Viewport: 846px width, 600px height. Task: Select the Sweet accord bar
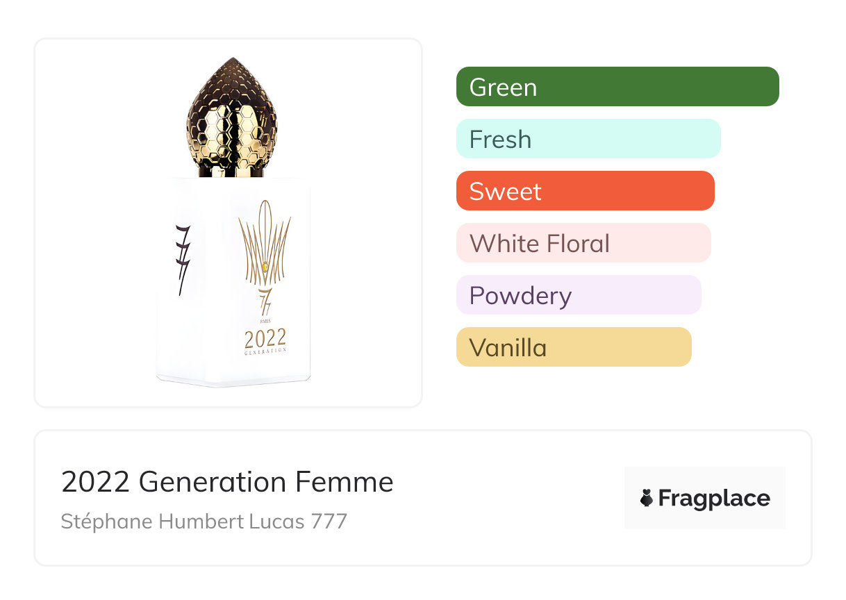coord(585,191)
